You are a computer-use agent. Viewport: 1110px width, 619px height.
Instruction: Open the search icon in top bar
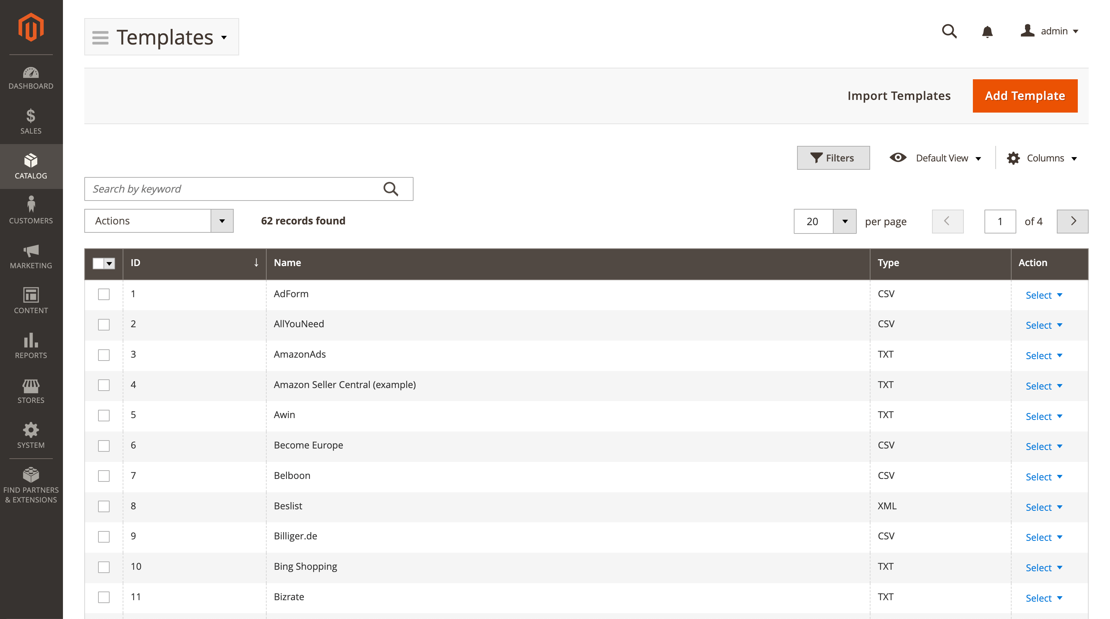click(950, 30)
